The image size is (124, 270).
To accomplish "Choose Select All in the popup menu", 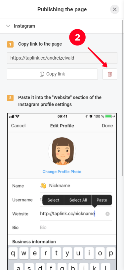I will [x=78, y=200].
